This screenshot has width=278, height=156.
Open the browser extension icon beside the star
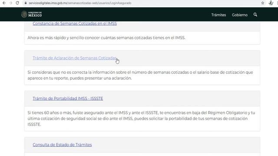click(x=271, y=3)
